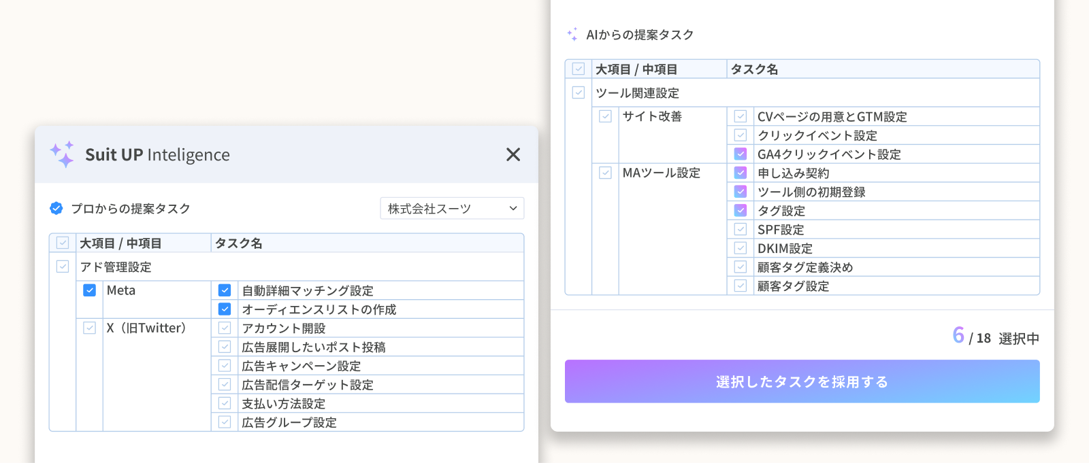Select all in AI task table header
Image resolution: width=1089 pixels, height=463 pixels.
tap(579, 69)
